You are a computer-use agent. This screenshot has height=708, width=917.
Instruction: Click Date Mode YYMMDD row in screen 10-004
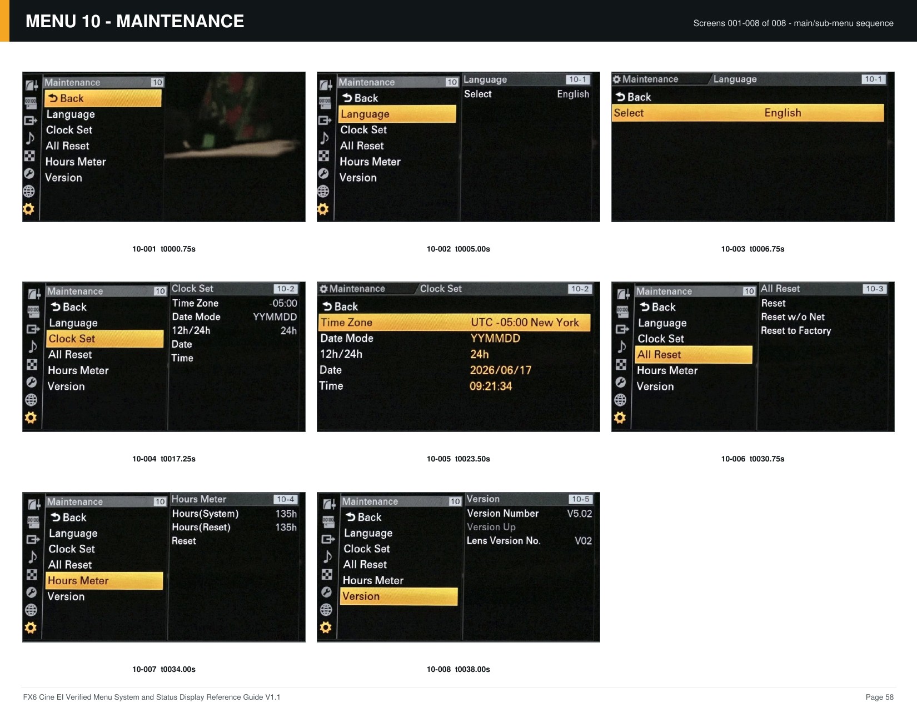[x=235, y=317]
